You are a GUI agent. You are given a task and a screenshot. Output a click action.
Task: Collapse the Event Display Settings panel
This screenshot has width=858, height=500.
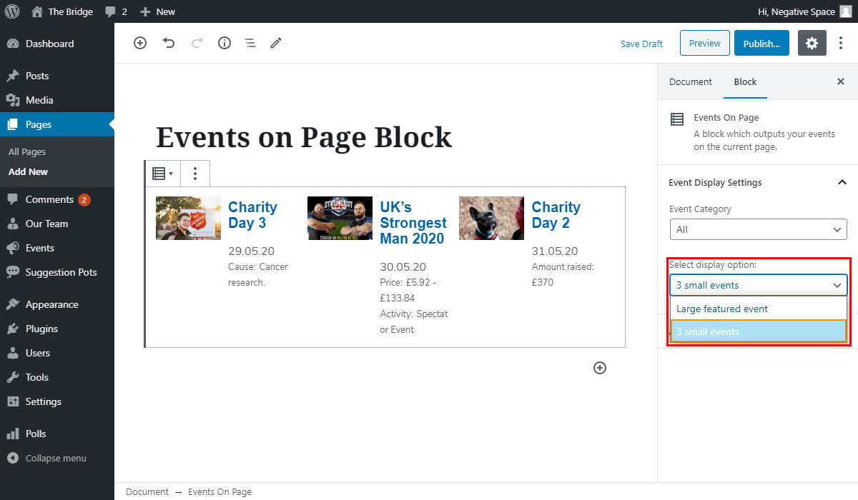click(842, 183)
